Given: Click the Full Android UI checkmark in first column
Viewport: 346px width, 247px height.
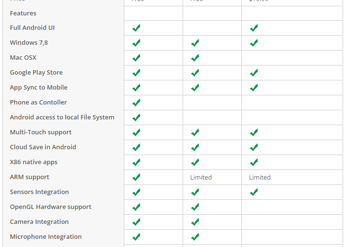Looking at the screenshot, I should tap(136, 28).
